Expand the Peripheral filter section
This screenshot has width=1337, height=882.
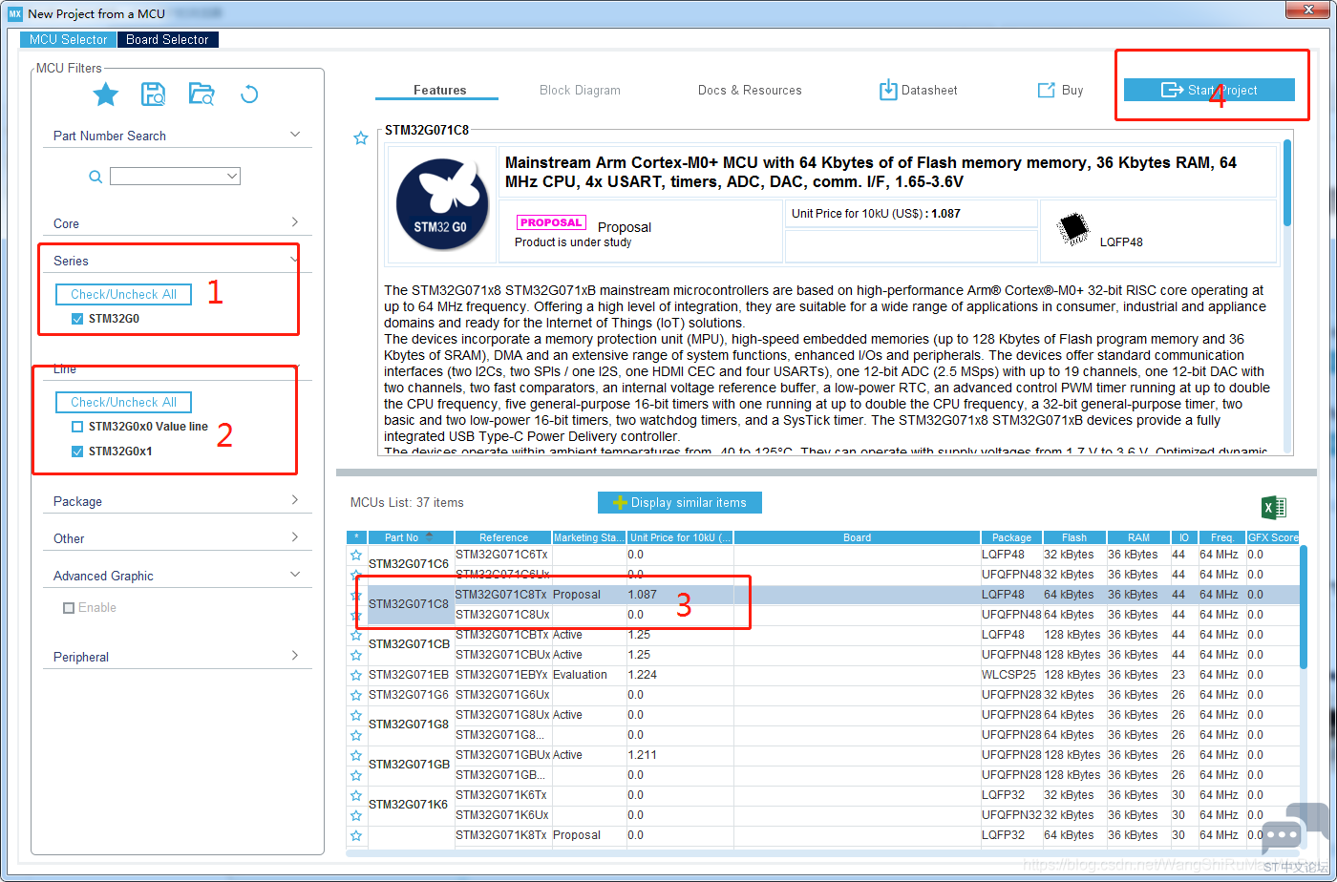pos(294,656)
